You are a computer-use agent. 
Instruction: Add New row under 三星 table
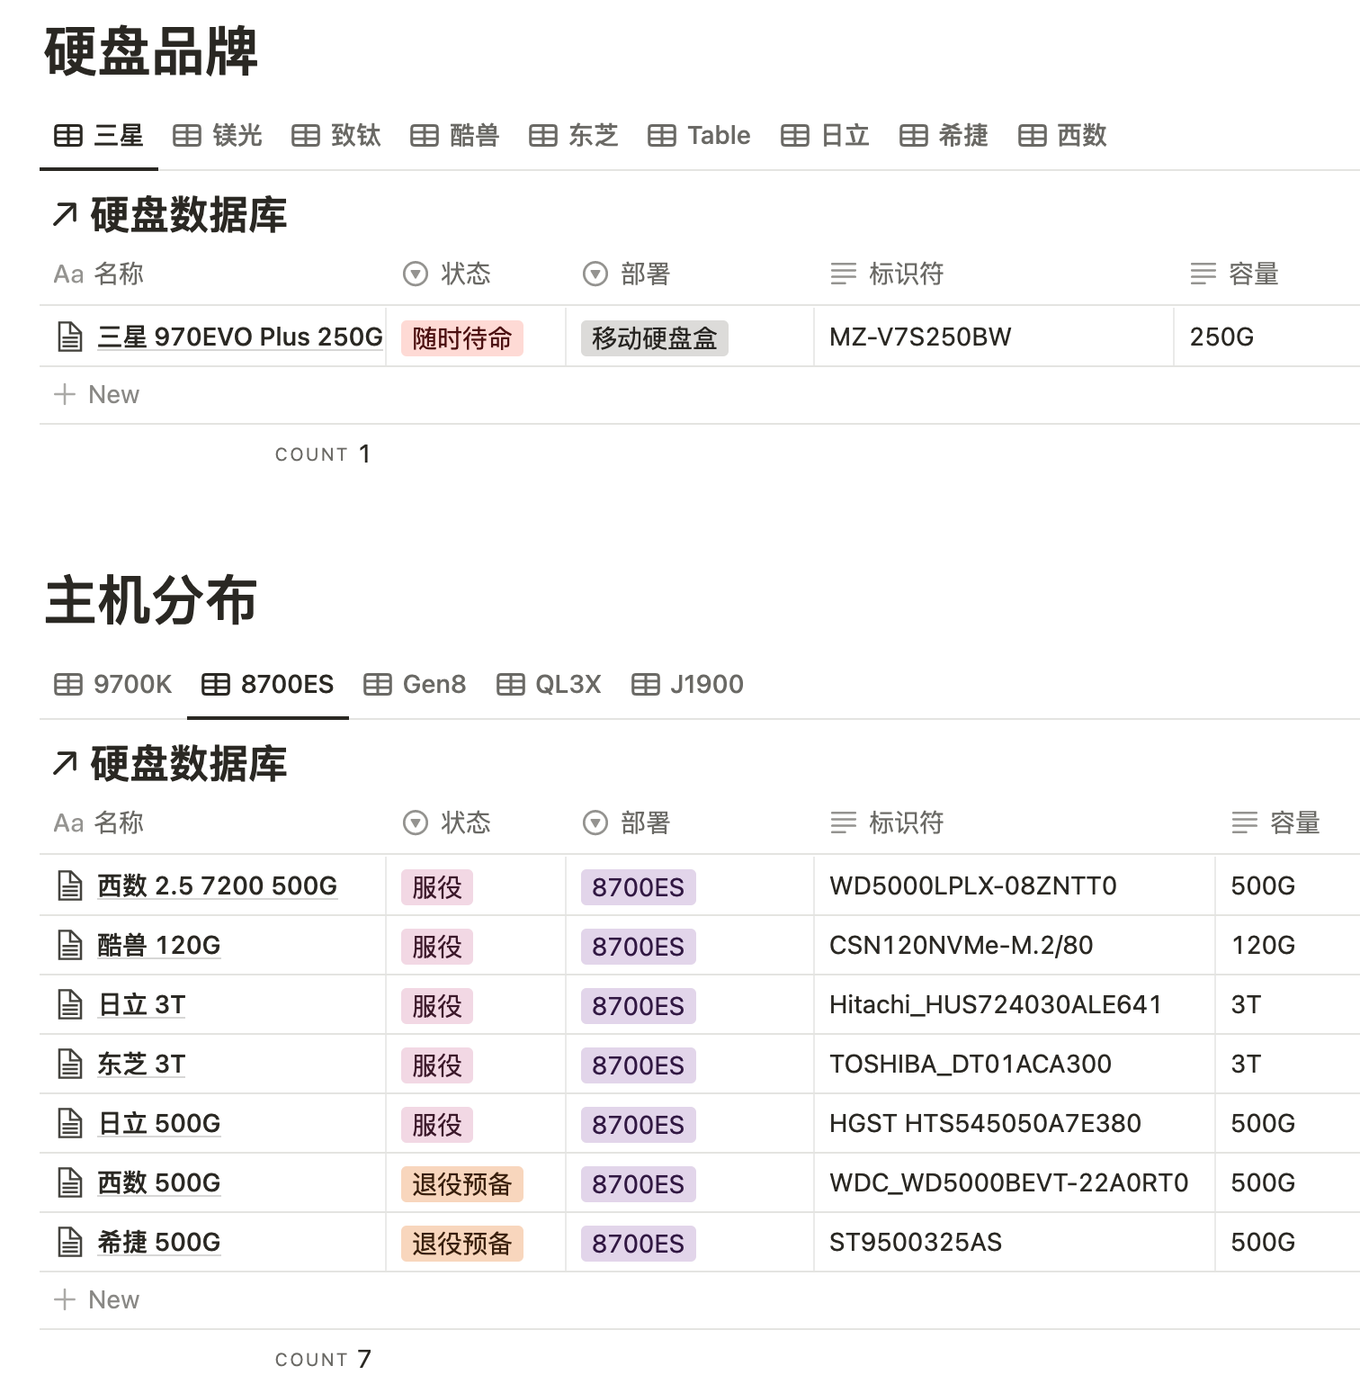(x=97, y=395)
